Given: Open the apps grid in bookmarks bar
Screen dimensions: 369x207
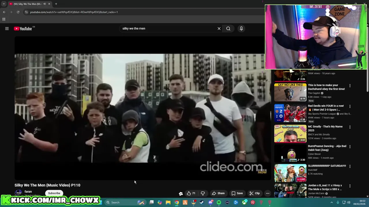Looking at the screenshot, I should [4, 19].
